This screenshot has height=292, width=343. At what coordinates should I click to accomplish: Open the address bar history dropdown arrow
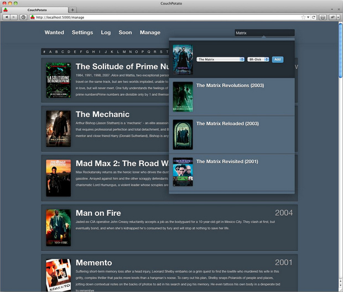pyautogui.click(x=308, y=17)
